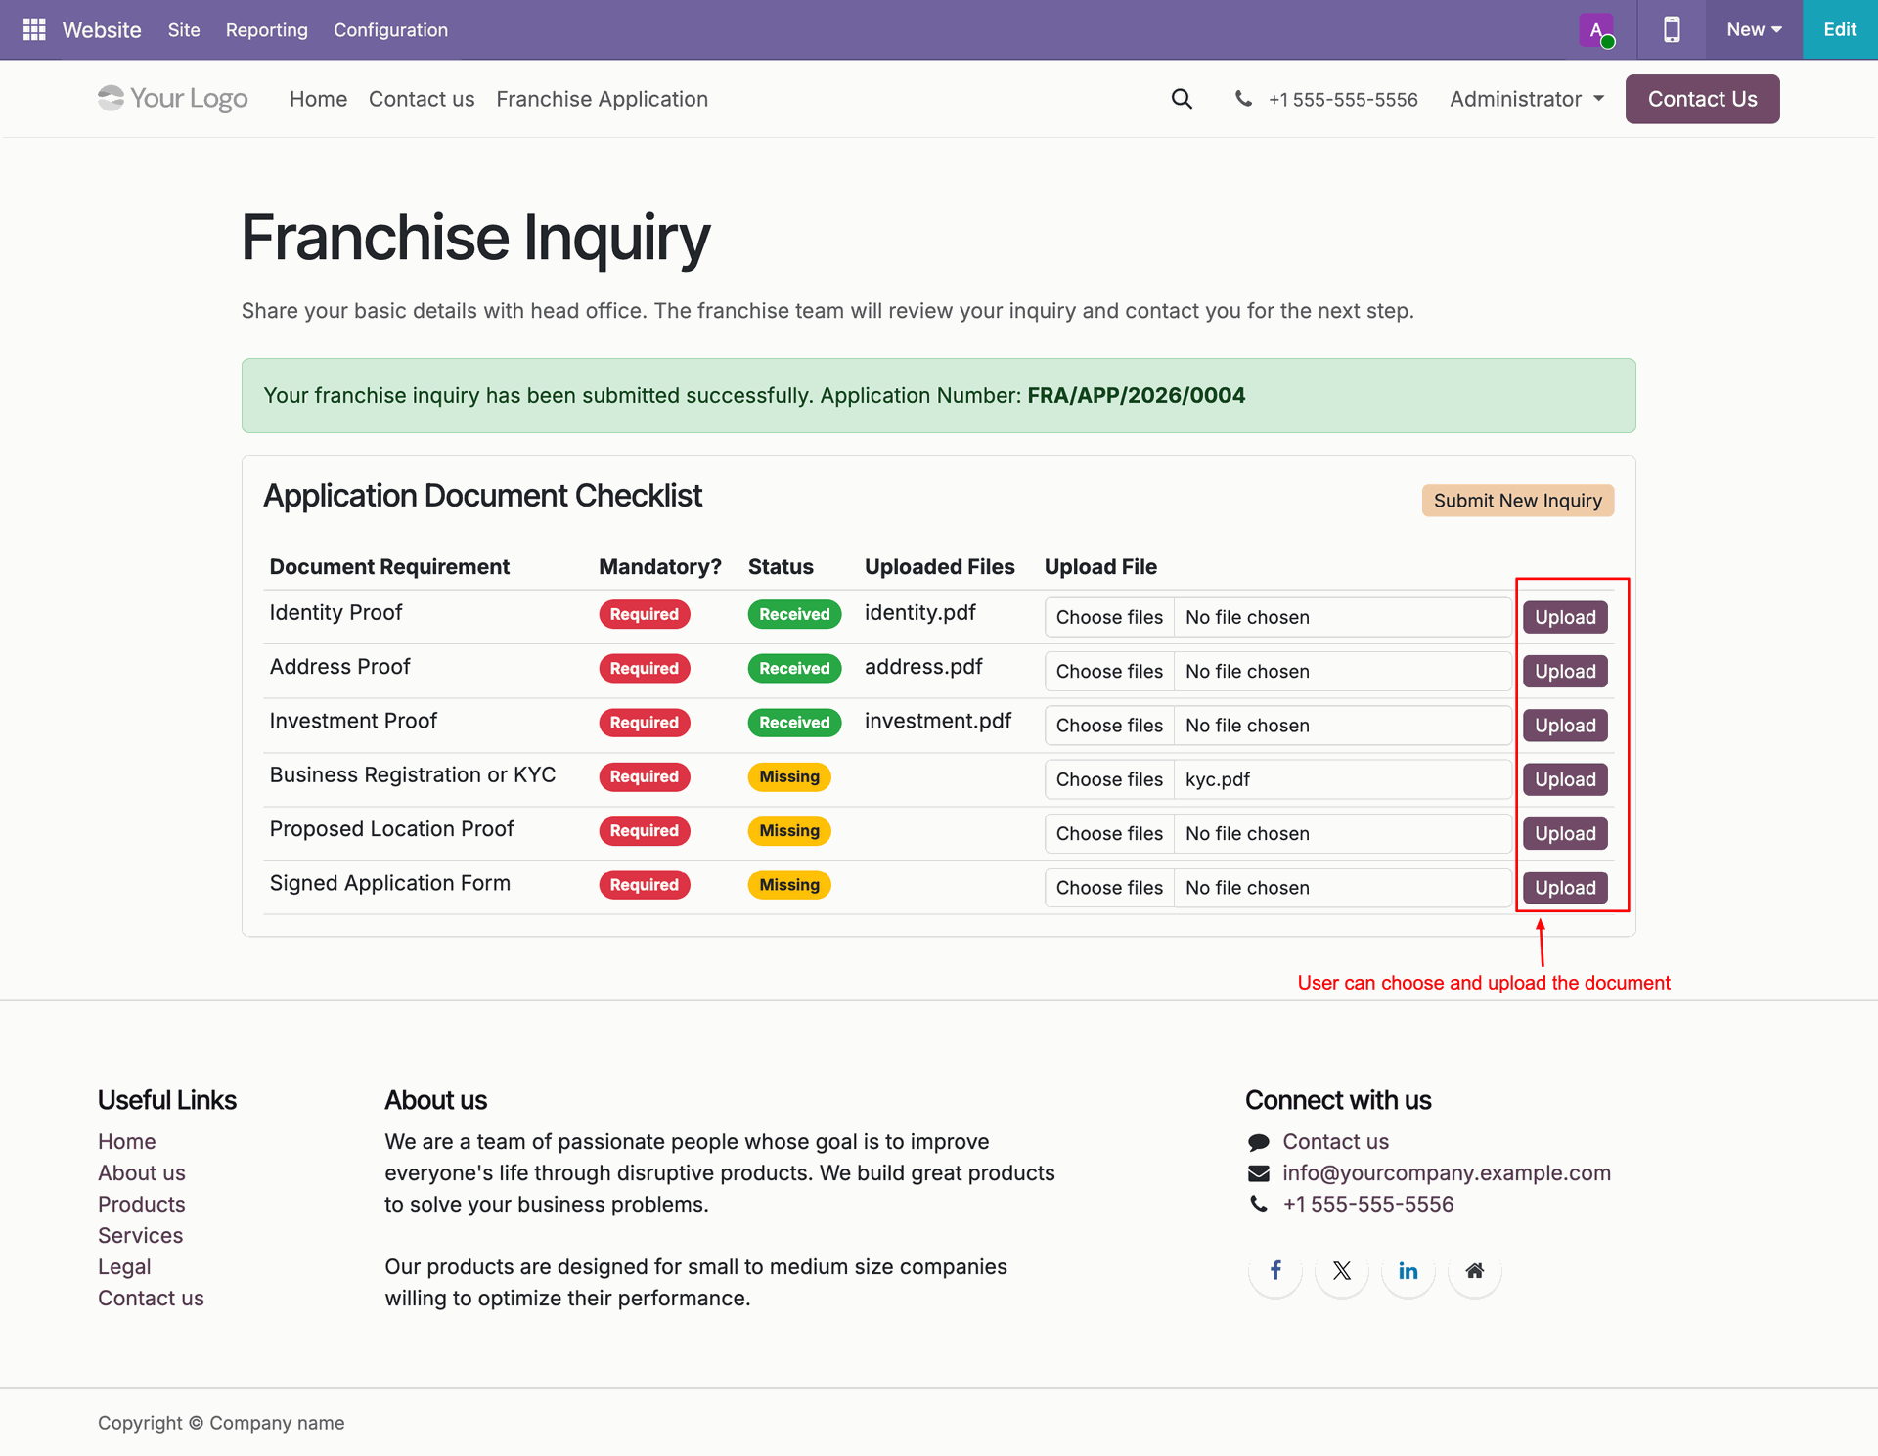Image resolution: width=1878 pixels, height=1456 pixels.
Task: Click identity.pdf uploaded file
Action: (919, 612)
